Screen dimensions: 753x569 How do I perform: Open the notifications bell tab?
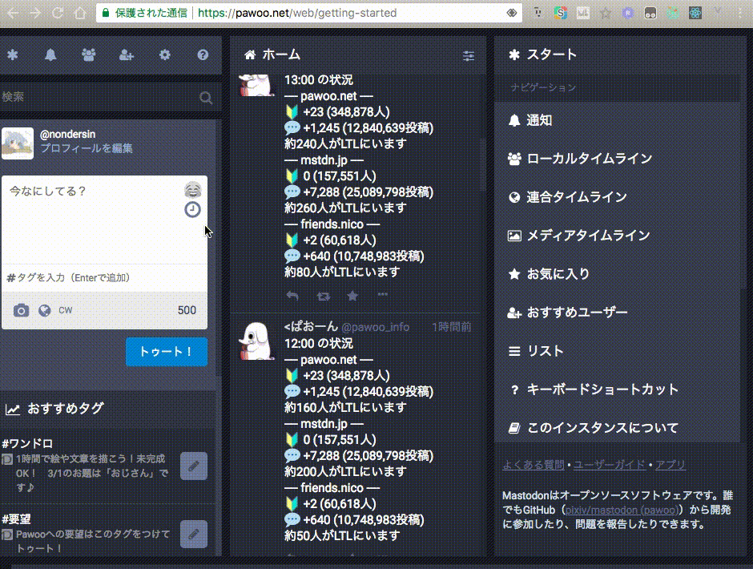(50, 54)
